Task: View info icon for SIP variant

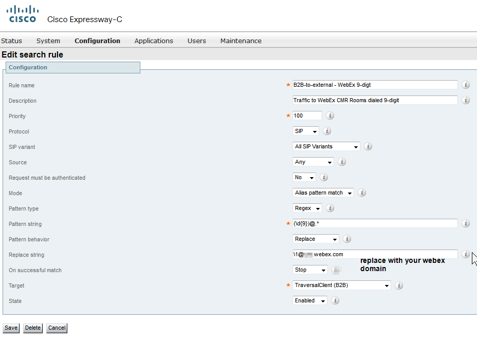Action: [x=368, y=146]
